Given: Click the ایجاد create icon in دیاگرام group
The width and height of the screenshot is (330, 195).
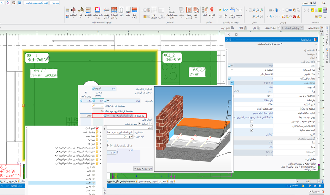Looking at the screenshot, I should point(205,10).
